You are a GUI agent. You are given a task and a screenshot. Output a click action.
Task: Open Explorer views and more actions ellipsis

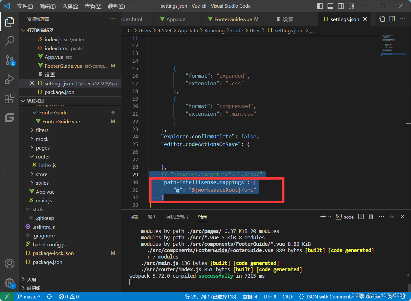point(112,19)
